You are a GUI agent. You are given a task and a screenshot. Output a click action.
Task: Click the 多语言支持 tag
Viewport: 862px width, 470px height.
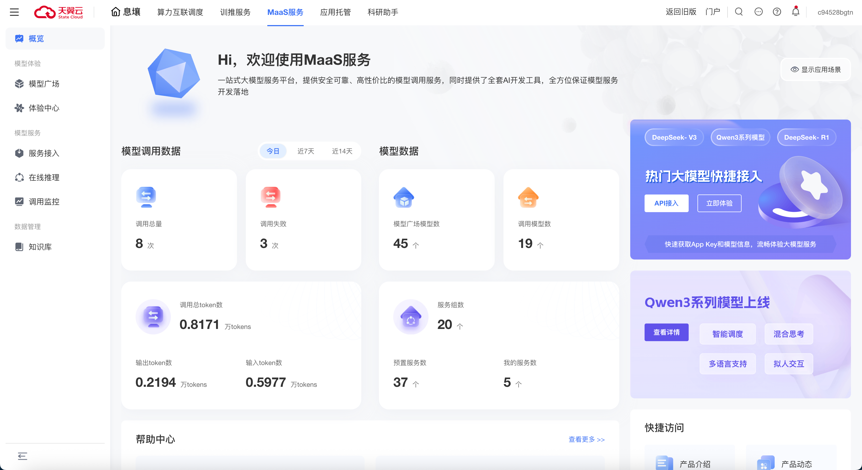pyautogui.click(x=728, y=364)
